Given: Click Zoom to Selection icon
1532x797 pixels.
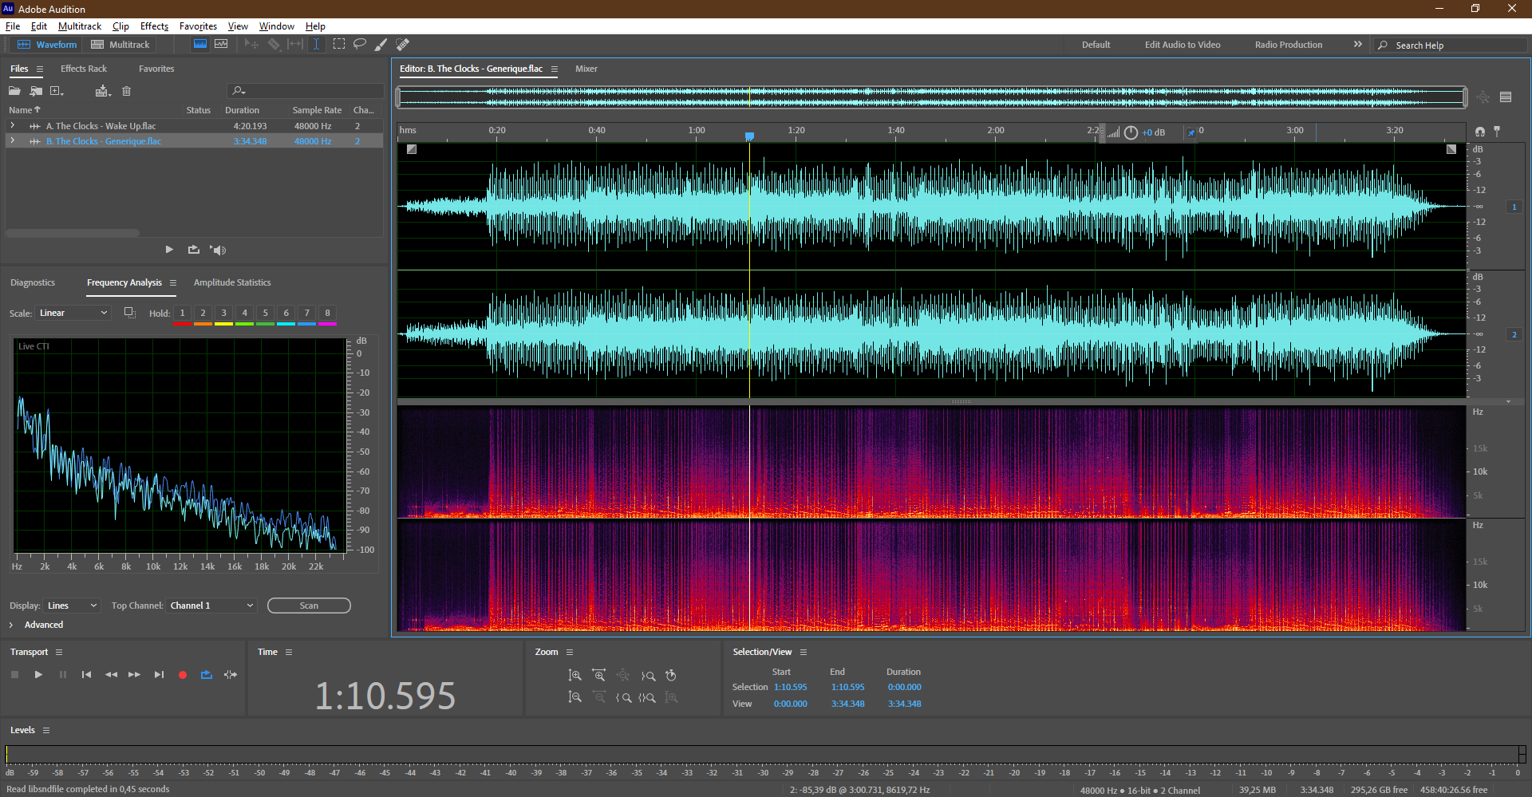Looking at the screenshot, I should pyautogui.click(x=647, y=697).
